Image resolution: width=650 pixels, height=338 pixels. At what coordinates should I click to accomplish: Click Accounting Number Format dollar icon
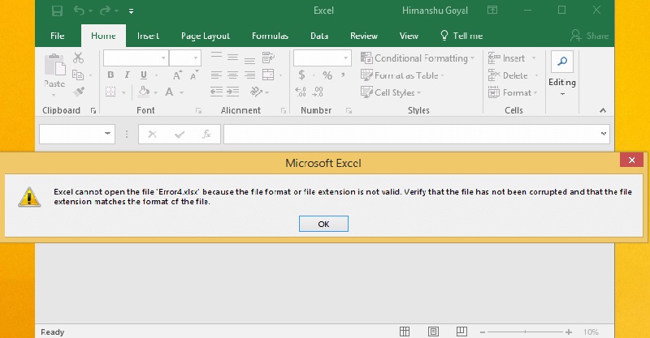pyautogui.click(x=301, y=75)
